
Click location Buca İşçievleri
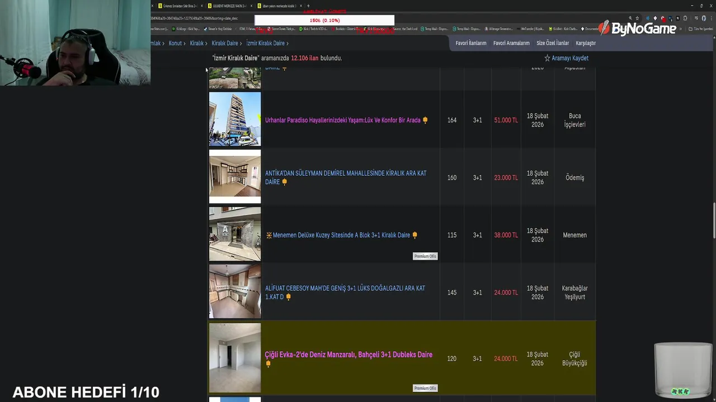point(574,120)
